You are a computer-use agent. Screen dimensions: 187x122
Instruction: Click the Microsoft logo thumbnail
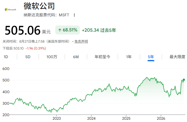click(10, 9)
